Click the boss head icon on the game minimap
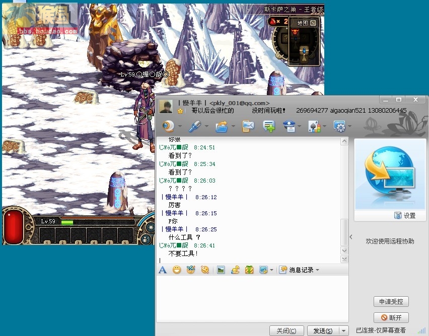The height and width of the screenshot is (336, 429). 295,32
